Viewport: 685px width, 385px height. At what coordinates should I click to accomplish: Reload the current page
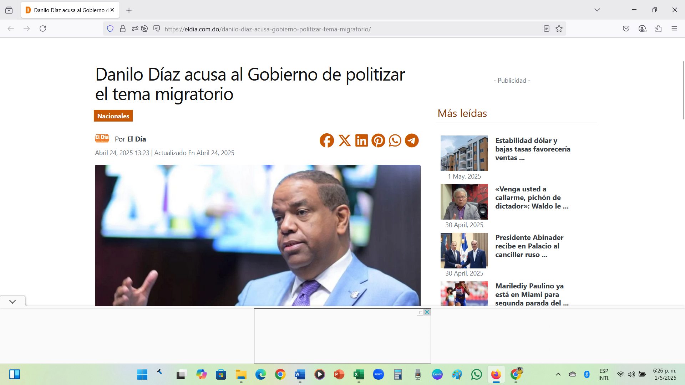coord(43,29)
